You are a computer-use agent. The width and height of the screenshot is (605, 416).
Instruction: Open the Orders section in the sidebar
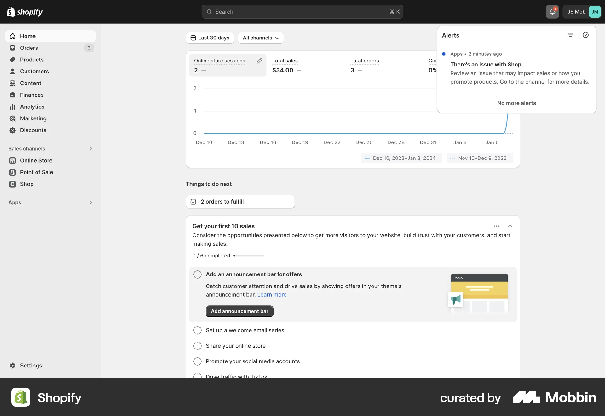[x=29, y=48]
